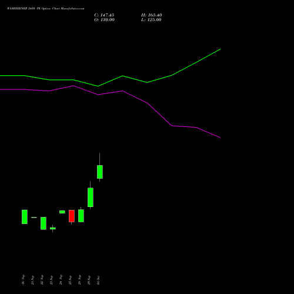294x294 pixels.
Task: Select the red bearish candlestick
Action: tap(72, 216)
